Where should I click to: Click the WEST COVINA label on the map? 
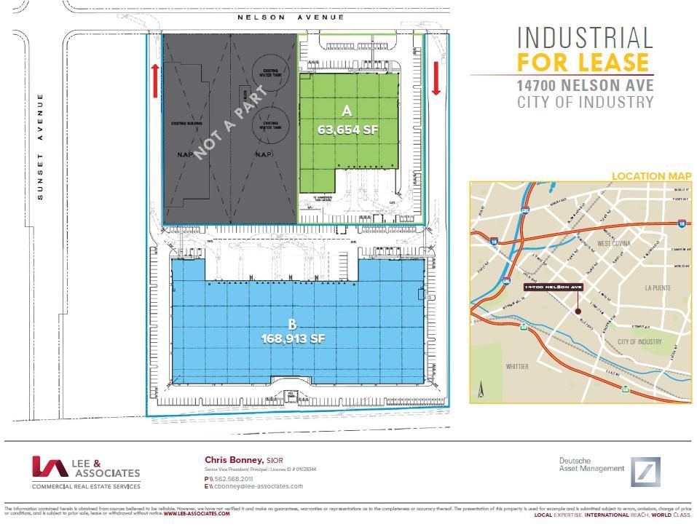[x=614, y=244]
